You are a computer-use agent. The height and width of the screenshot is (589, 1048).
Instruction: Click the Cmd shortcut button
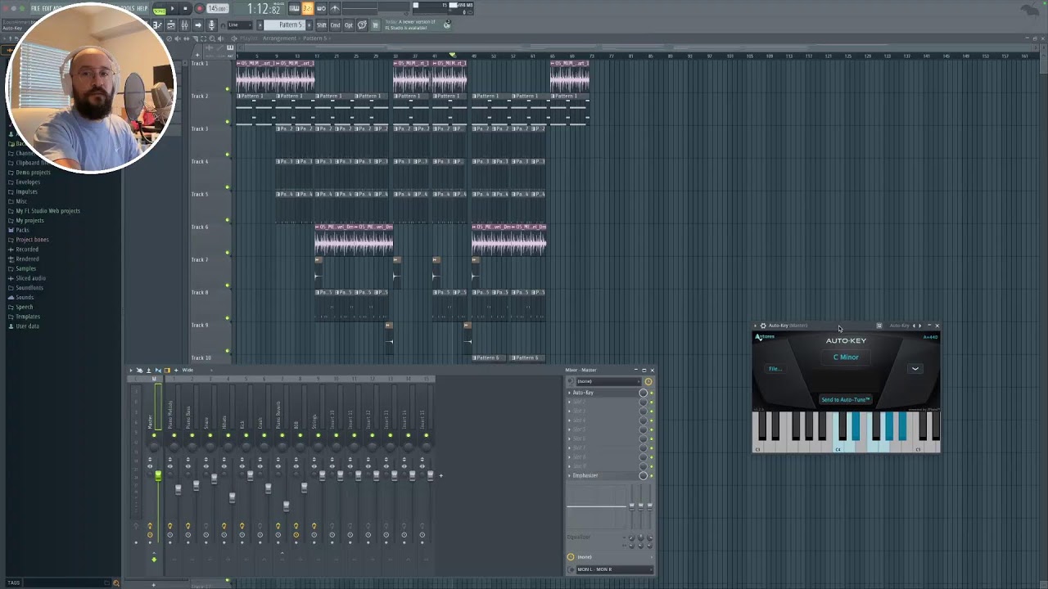[335, 25]
